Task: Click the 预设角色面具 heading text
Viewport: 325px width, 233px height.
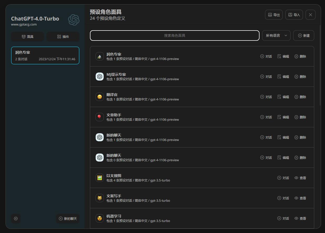Action: [x=106, y=12]
